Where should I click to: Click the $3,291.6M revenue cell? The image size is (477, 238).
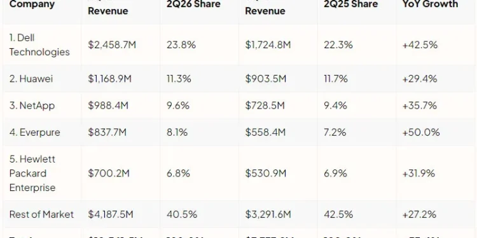268,215
